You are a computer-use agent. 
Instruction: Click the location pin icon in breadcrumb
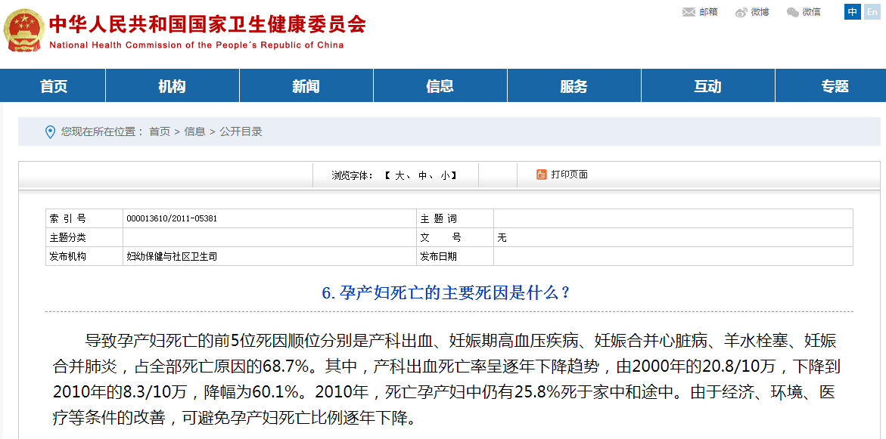click(50, 131)
